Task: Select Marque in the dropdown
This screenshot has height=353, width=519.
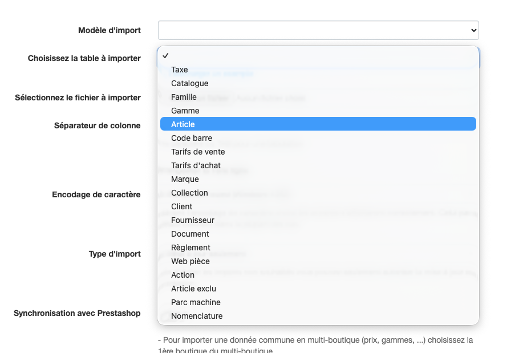Action: click(x=185, y=179)
